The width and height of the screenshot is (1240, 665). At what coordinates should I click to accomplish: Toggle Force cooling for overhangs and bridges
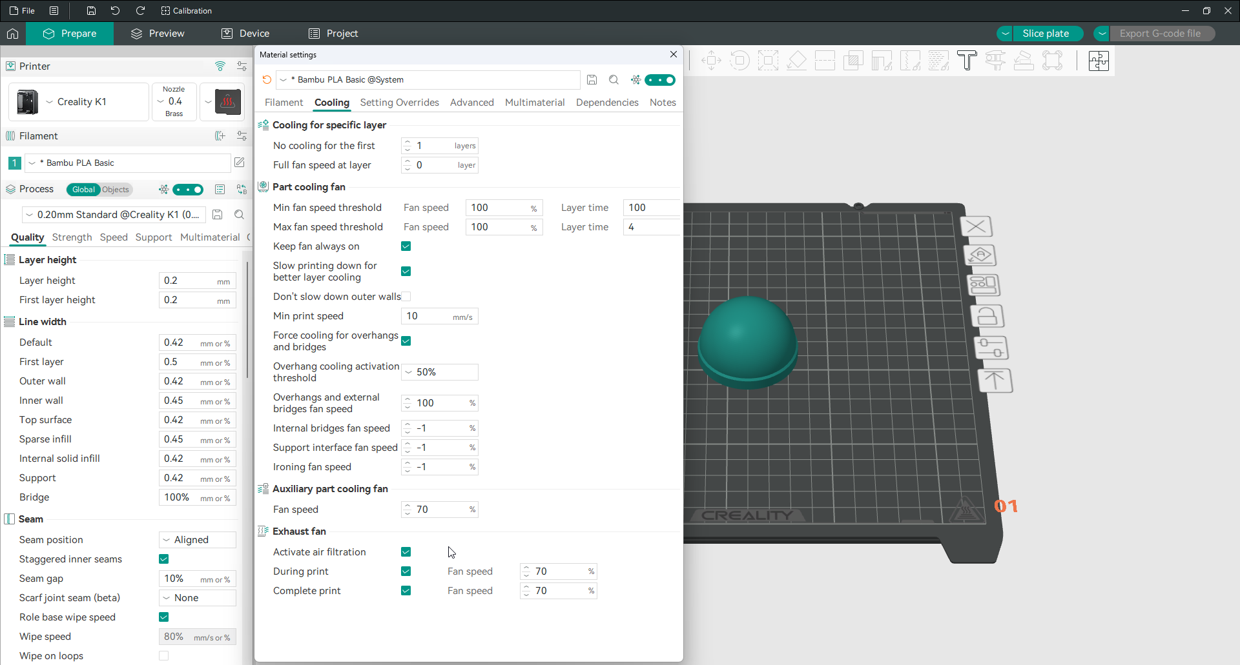[x=406, y=341]
